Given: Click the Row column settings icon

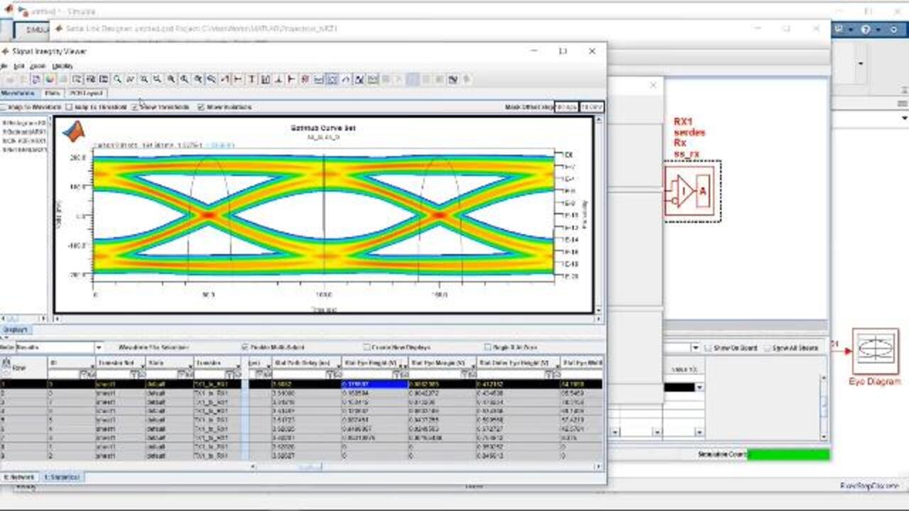Looking at the screenshot, I should 6,363.
